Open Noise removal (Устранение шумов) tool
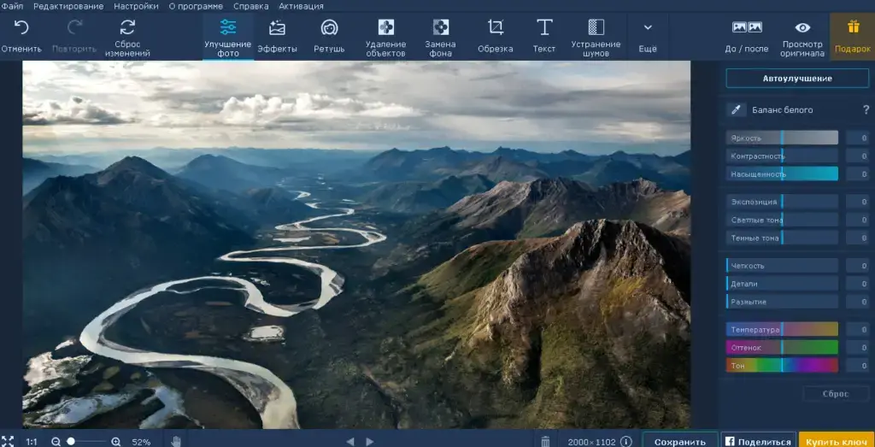 click(596, 28)
